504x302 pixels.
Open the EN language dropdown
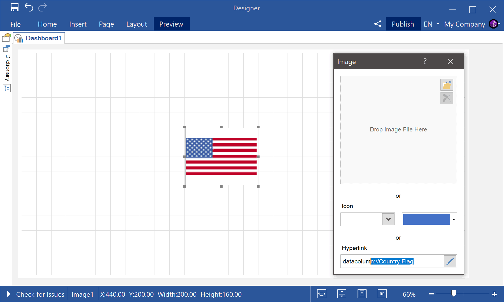[431, 24]
